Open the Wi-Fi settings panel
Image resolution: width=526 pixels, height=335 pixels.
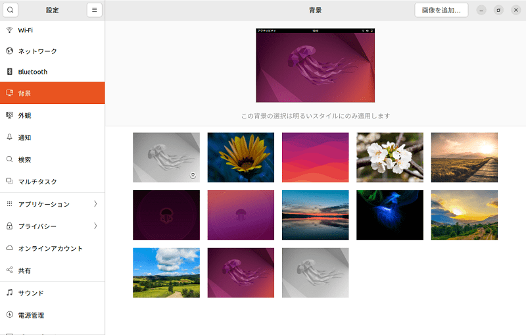pos(53,30)
